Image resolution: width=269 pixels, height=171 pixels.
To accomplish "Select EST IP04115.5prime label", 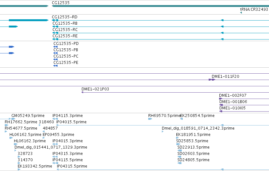I will (68, 160).
